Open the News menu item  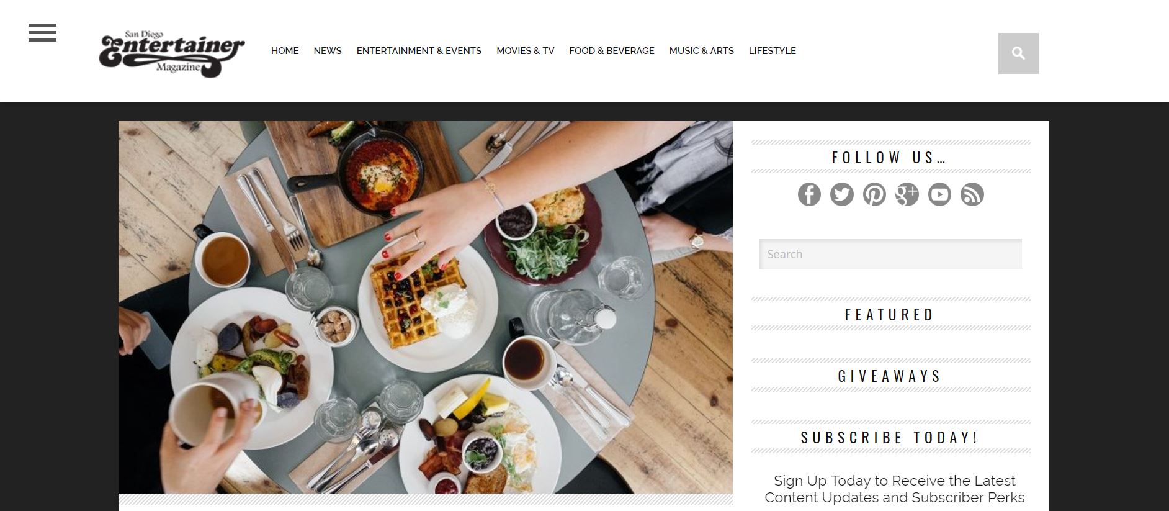pyautogui.click(x=328, y=51)
